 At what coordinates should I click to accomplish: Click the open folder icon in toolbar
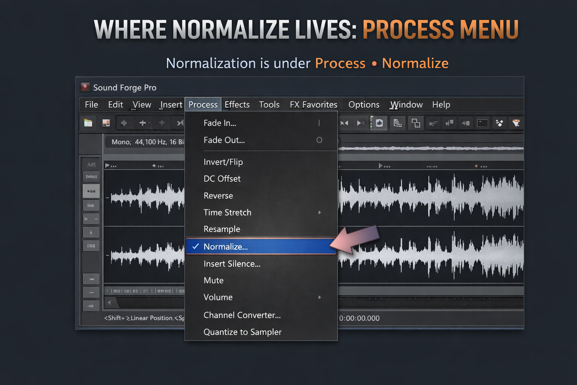[x=88, y=123]
